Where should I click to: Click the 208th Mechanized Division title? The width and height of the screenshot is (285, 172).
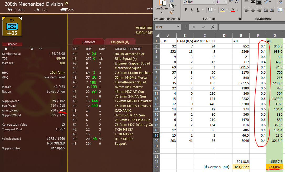34,4
